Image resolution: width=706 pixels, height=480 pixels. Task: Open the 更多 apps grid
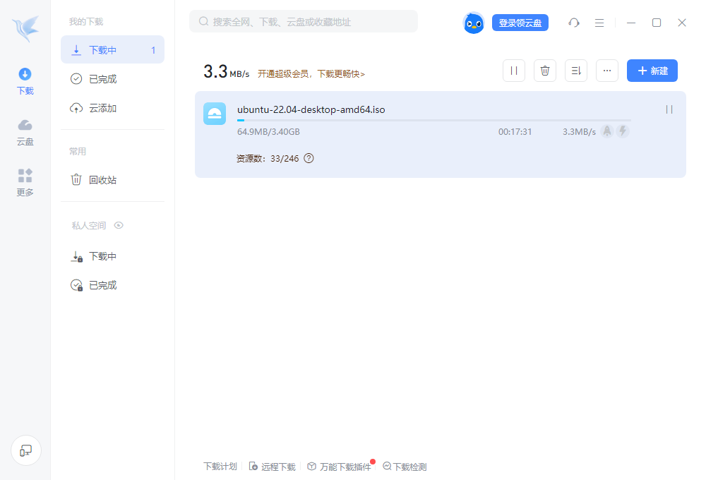(x=25, y=182)
